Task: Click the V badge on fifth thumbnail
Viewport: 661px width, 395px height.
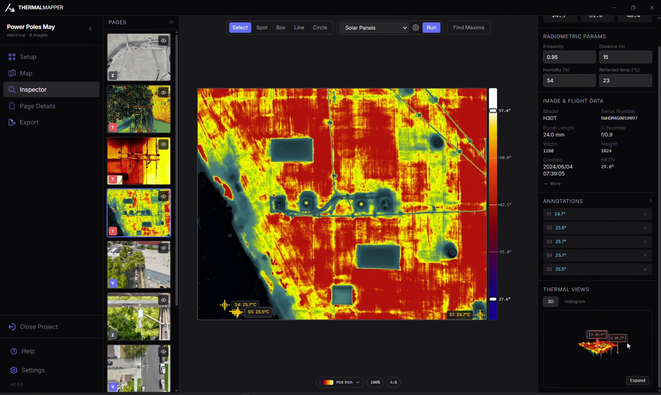Action: pyautogui.click(x=113, y=283)
